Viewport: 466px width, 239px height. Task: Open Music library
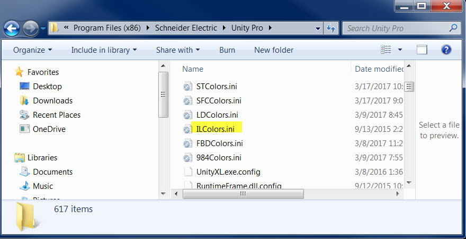[x=43, y=186]
